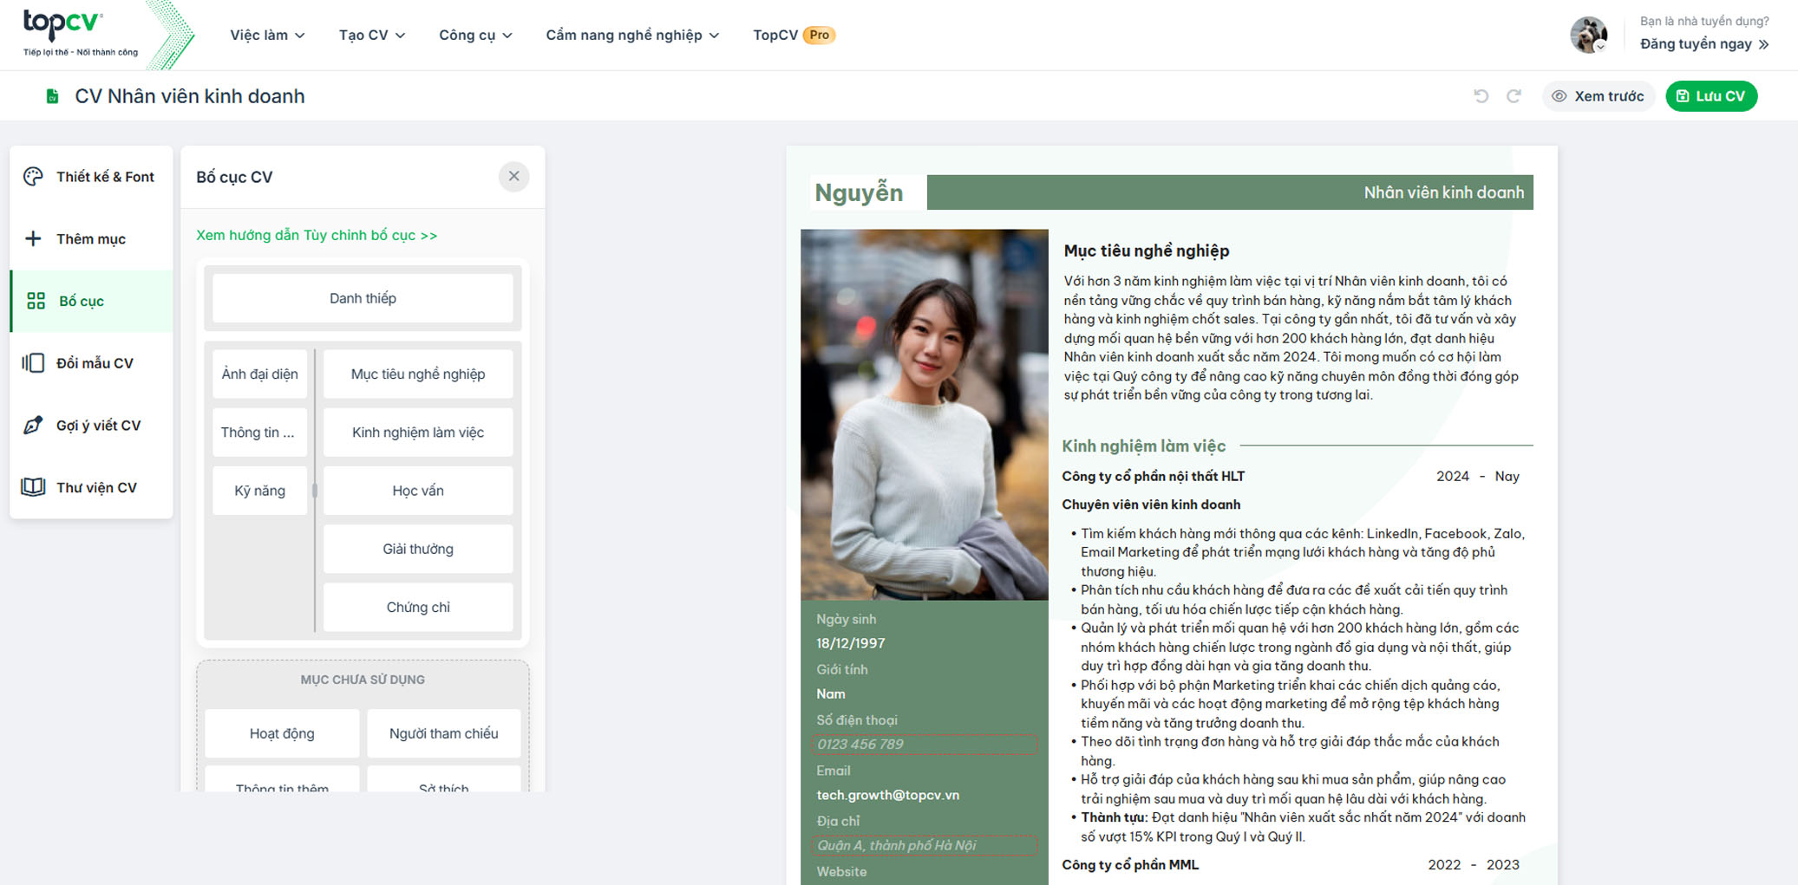This screenshot has height=885, width=1798.
Task: Click the start year 2024
Action: pos(1453,476)
